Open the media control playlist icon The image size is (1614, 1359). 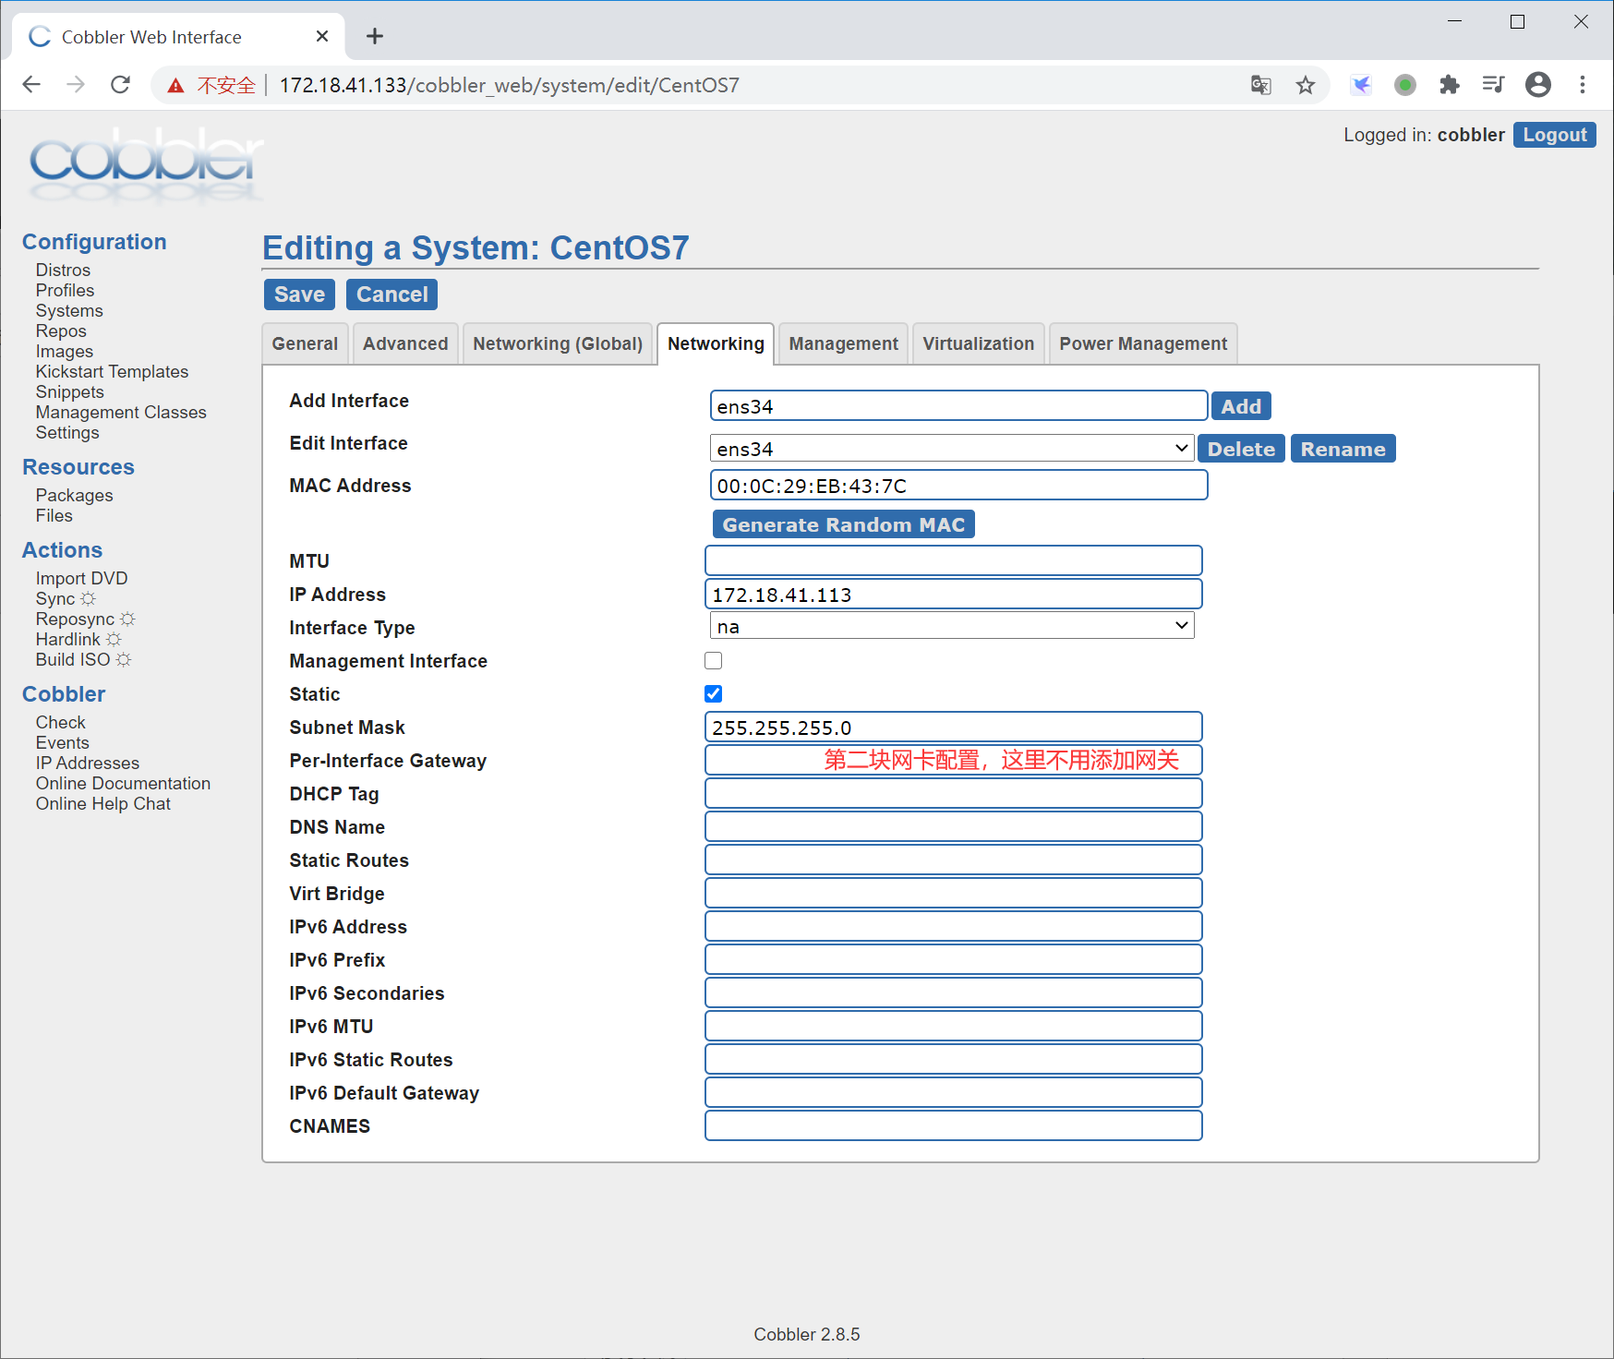1493,85
